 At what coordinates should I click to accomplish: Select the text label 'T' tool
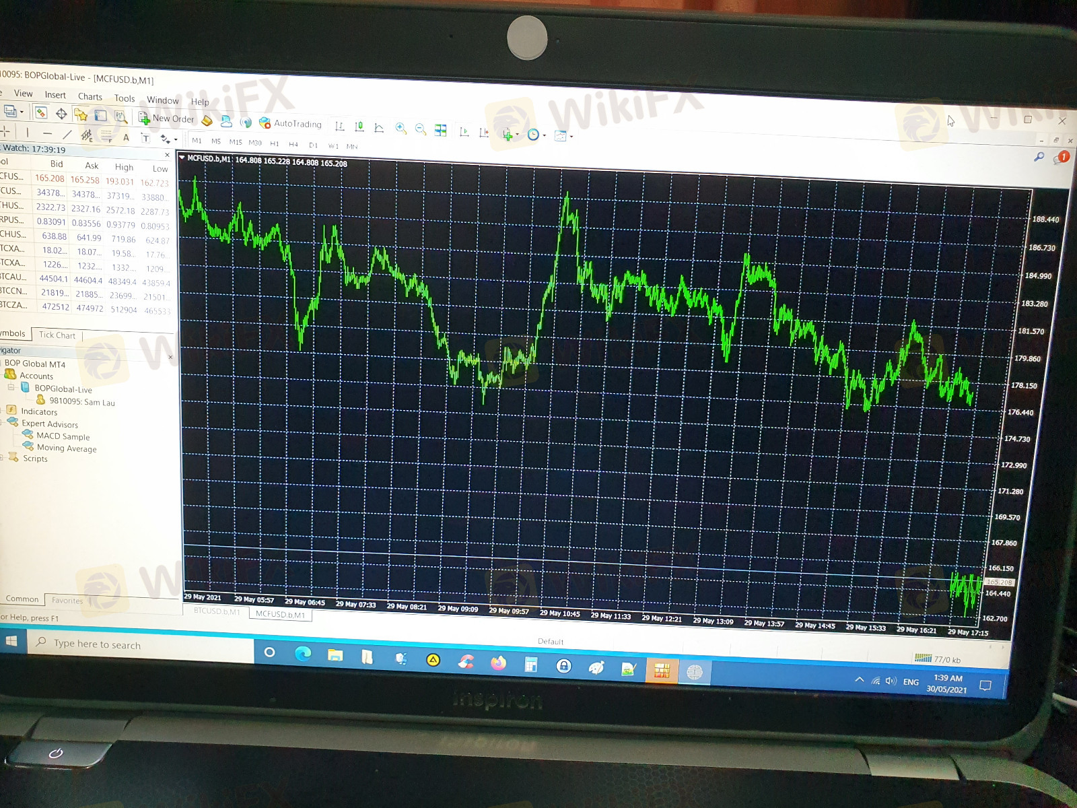pyautogui.click(x=145, y=138)
